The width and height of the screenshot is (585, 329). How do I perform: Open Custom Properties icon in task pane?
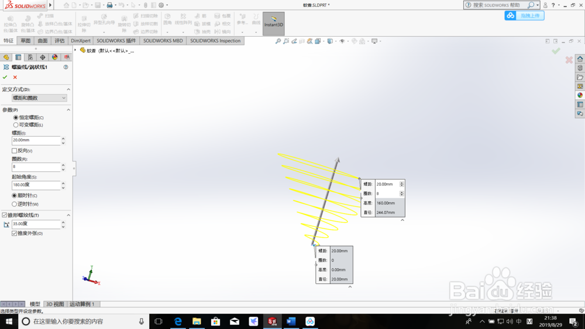point(580,105)
